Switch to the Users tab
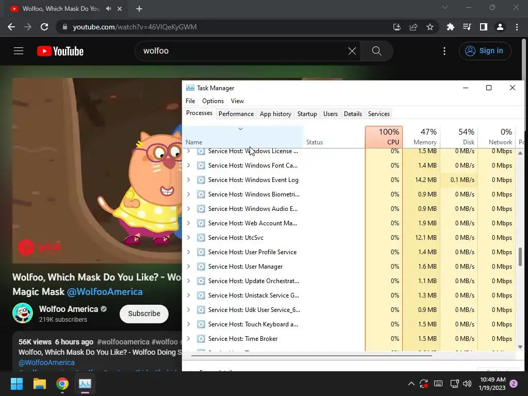Image resolution: width=528 pixels, height=396 pixels. [331, 114]
